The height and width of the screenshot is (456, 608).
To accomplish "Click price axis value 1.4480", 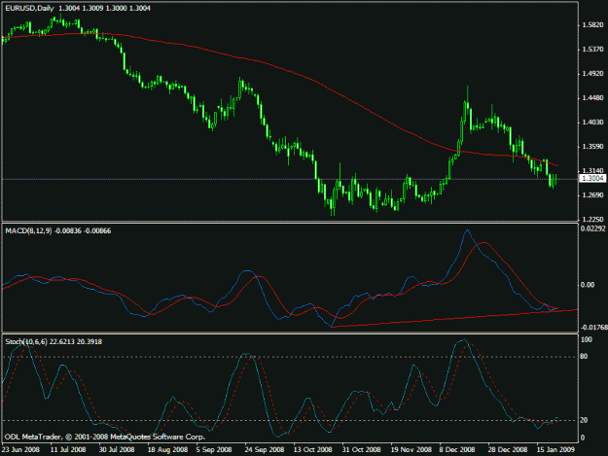I will (592, 98).
